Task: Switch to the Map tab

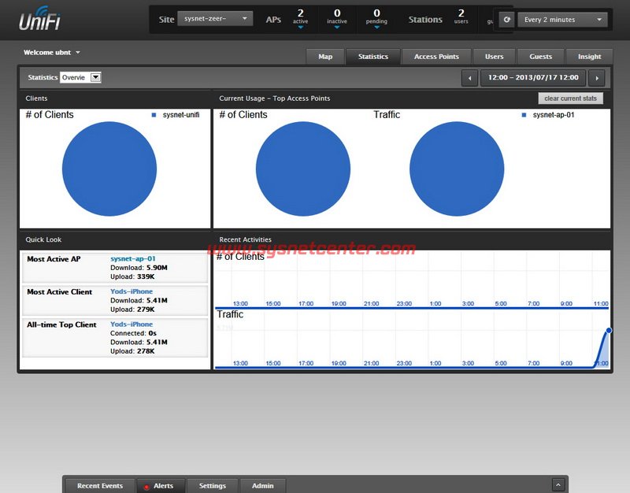Action: pyautogui.click(x=325, y=57)
